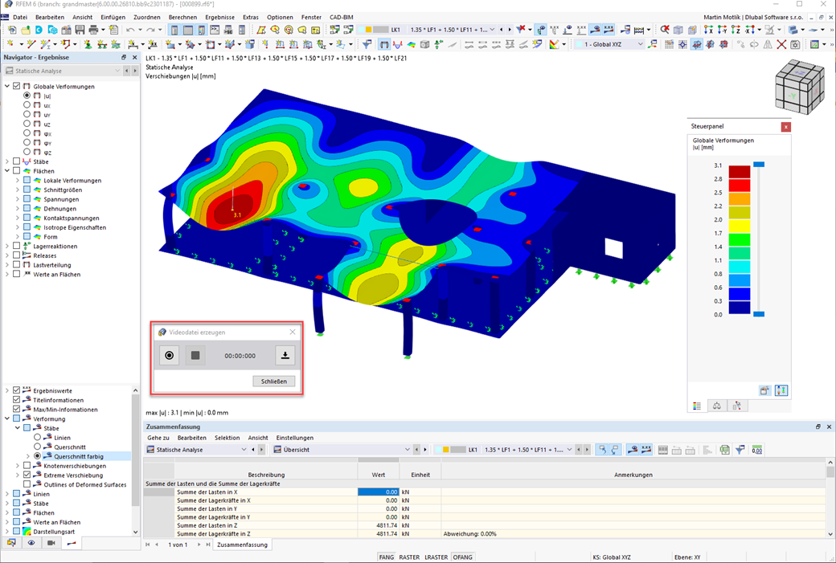Image resolution: width=836 pixels, height=563 pixels.
Task: Select the Querschnitt radio option
Action: pos(37,447)
